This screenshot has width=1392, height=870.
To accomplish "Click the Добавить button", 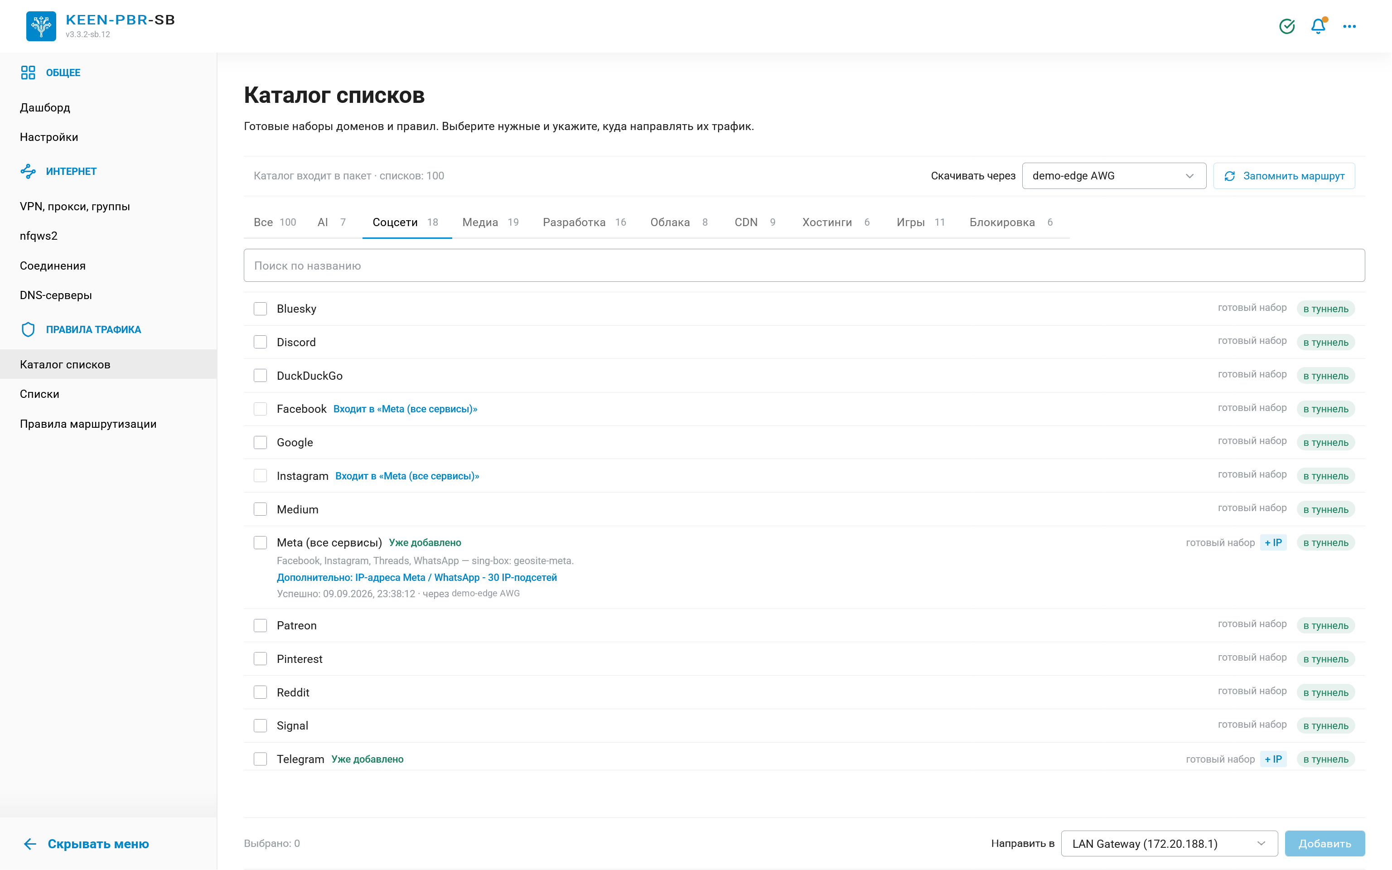I will 1324,844.
